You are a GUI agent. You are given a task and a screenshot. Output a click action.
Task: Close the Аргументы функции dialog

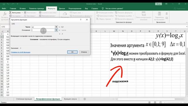[x=87, y=20]
